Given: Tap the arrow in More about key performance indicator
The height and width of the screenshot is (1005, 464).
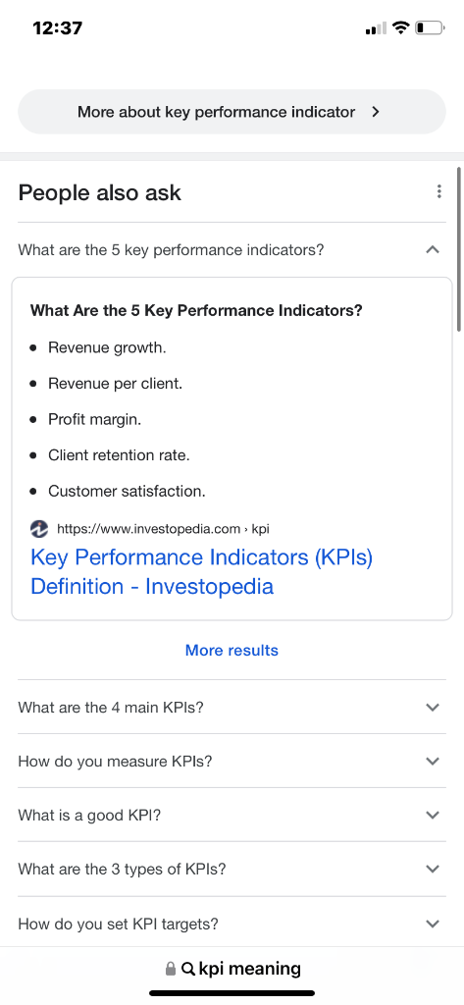Looking at the screenshot, I should pos(376,112).
